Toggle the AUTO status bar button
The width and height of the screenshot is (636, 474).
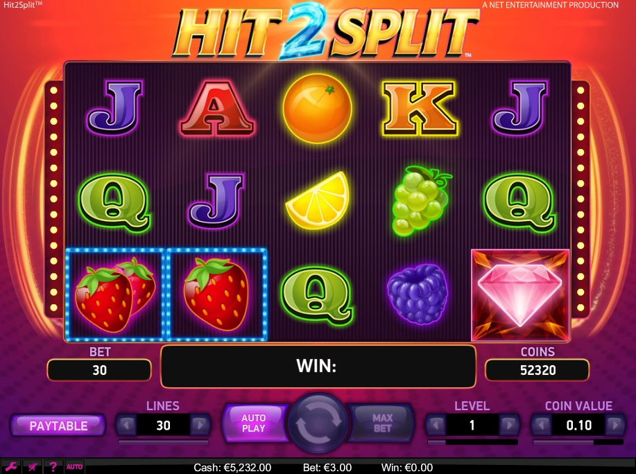[x=74, y=466]
